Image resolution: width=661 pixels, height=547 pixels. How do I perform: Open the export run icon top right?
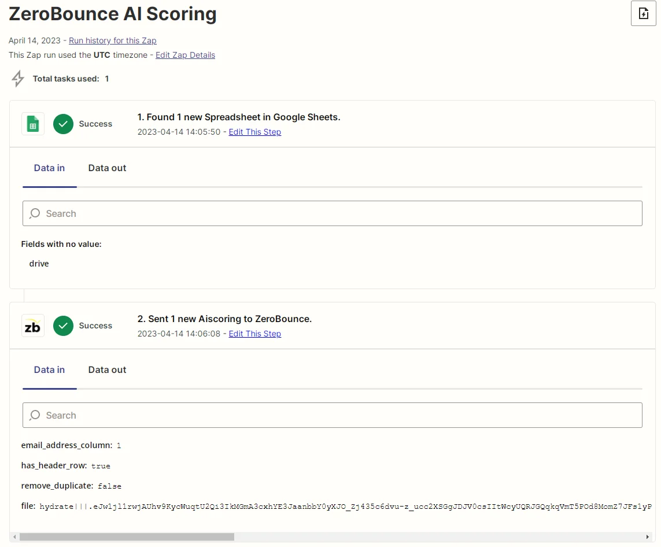[x=643, y=14]
